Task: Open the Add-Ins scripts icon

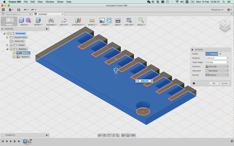Action: [x=129, y=20]
